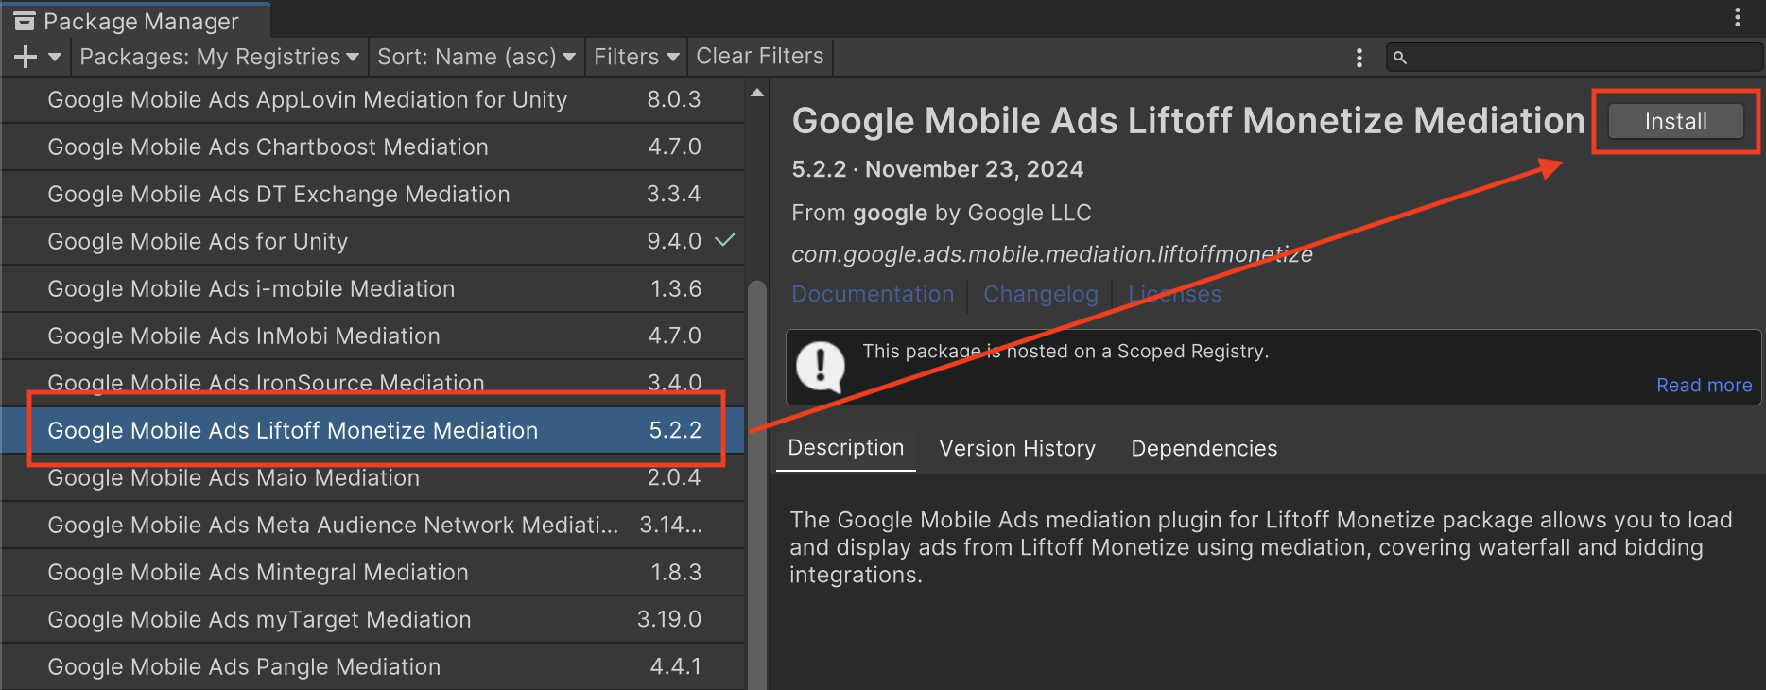The height and width of the screenshot is (690, 1766).
Task: Click the search magnifier icon
Action: click(x=1400, y=58)
